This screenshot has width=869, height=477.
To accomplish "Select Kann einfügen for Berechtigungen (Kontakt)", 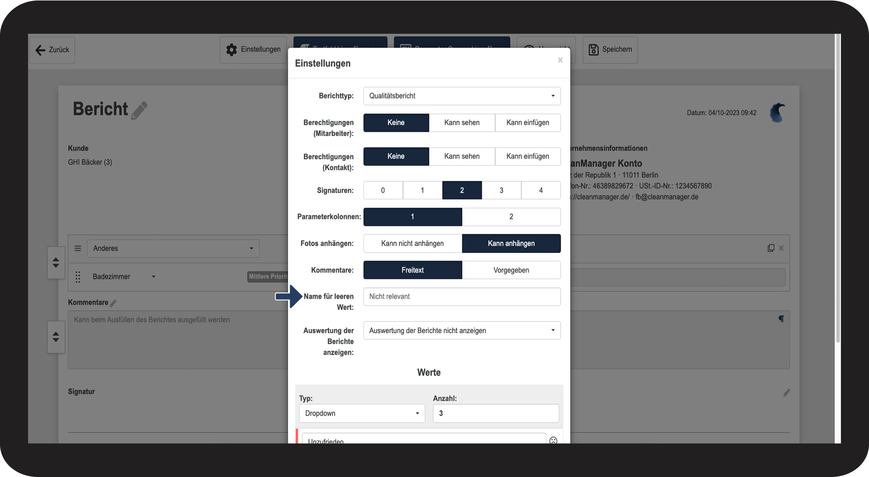I will [x=528, y=156].
